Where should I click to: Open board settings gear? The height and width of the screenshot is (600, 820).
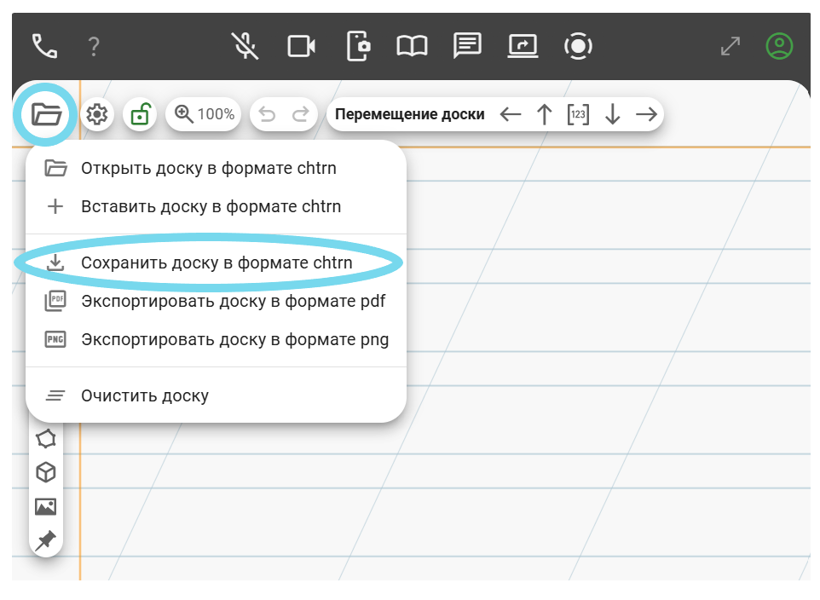coord(97,114)
